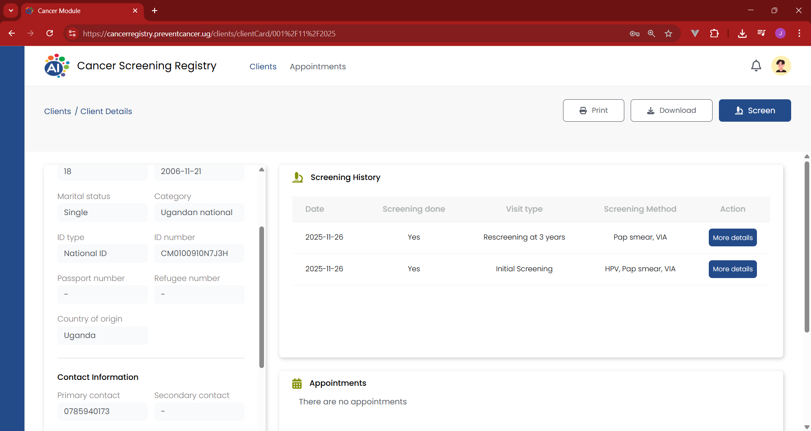Viewport: 811px width, 431px height.
Task: Bookmark this page with star icon
Action: coord(668,33)
